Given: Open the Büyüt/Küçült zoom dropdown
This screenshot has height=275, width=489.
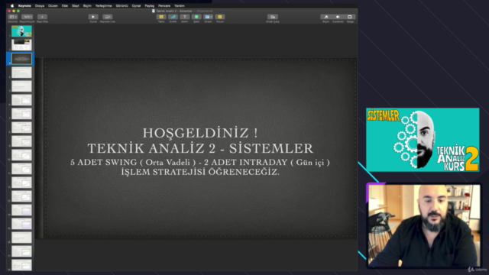Looking at the screenshot, I should (28, 17).
